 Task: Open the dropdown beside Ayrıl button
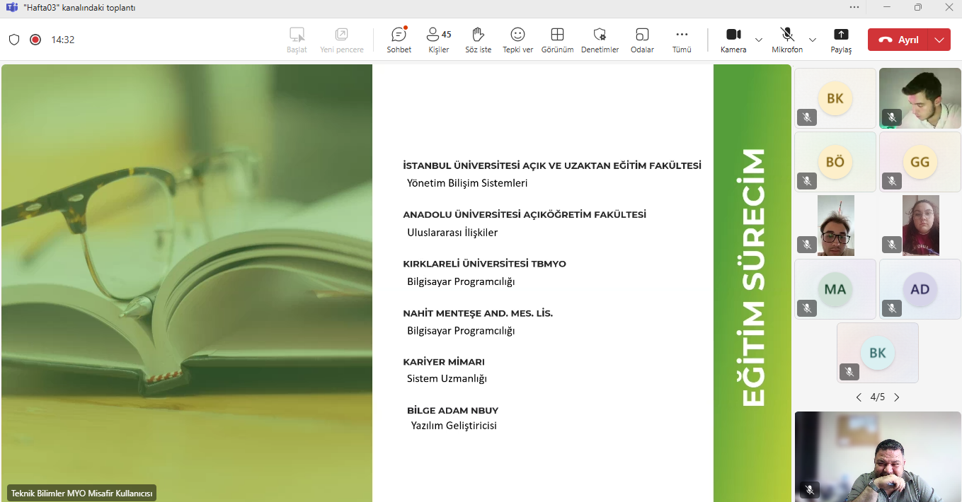pyautogui.click(x=939, y=40)
